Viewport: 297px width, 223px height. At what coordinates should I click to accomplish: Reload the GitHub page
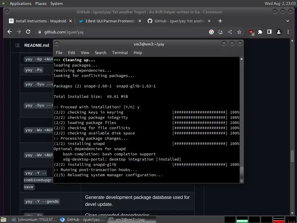(28, 32)
